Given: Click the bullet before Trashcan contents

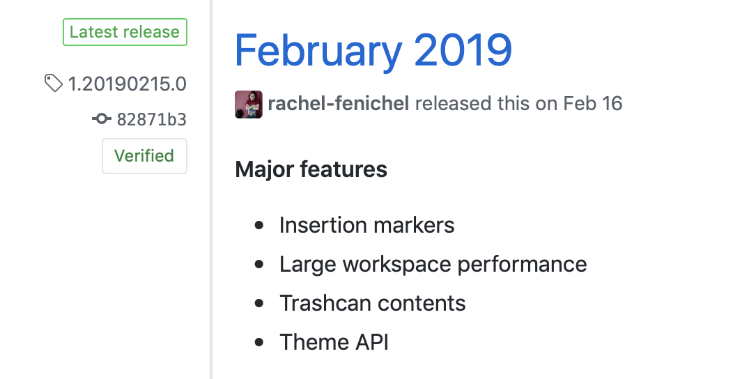Looking at the screenshot, I should 260,304.
